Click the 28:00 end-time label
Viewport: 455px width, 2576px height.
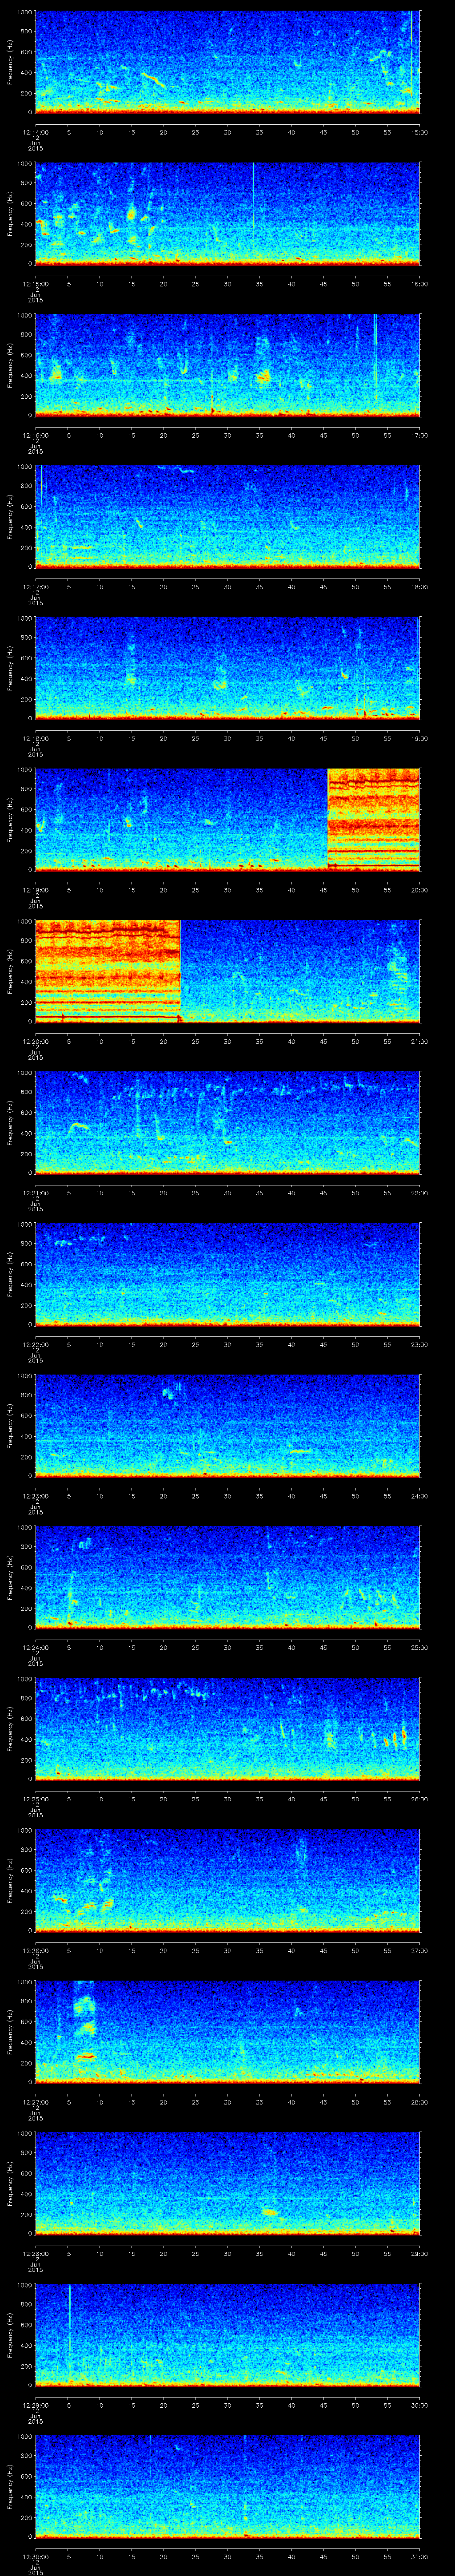pos(420,2102)
